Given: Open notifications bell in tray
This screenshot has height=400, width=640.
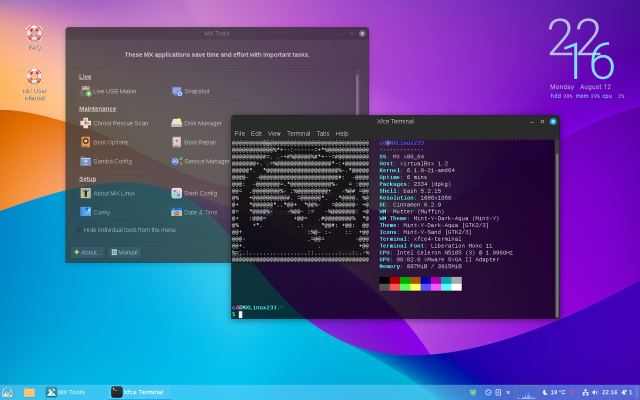Looking at the screenshot, I should (624, 392).
